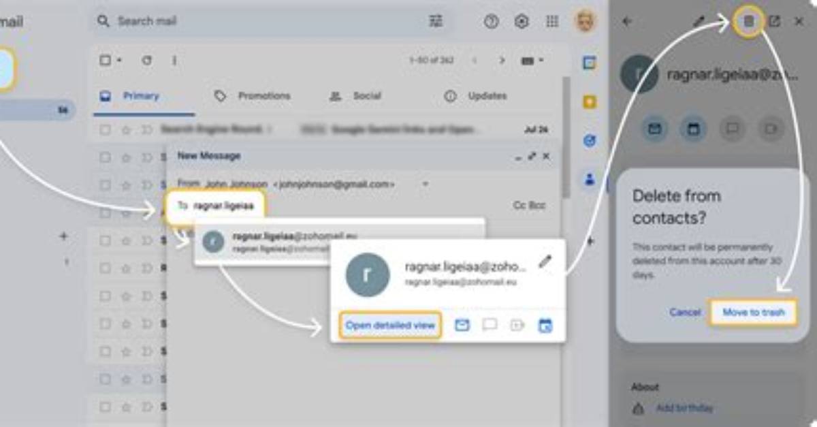Open the Google apps grid
The image size is (817, 427).
tap(552, 22)
